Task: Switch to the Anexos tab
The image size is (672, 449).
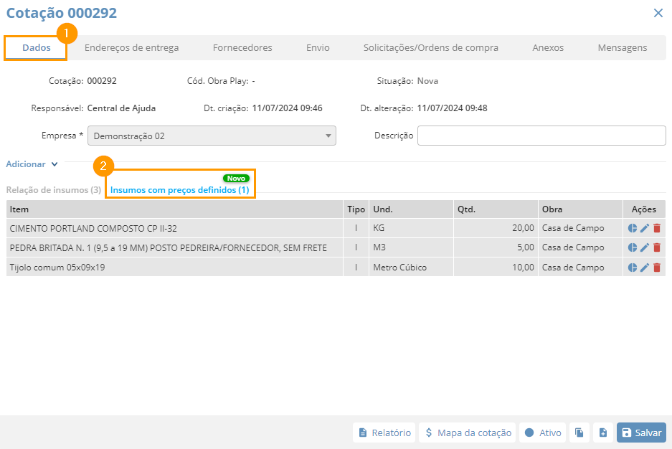Action: point(548,47)
